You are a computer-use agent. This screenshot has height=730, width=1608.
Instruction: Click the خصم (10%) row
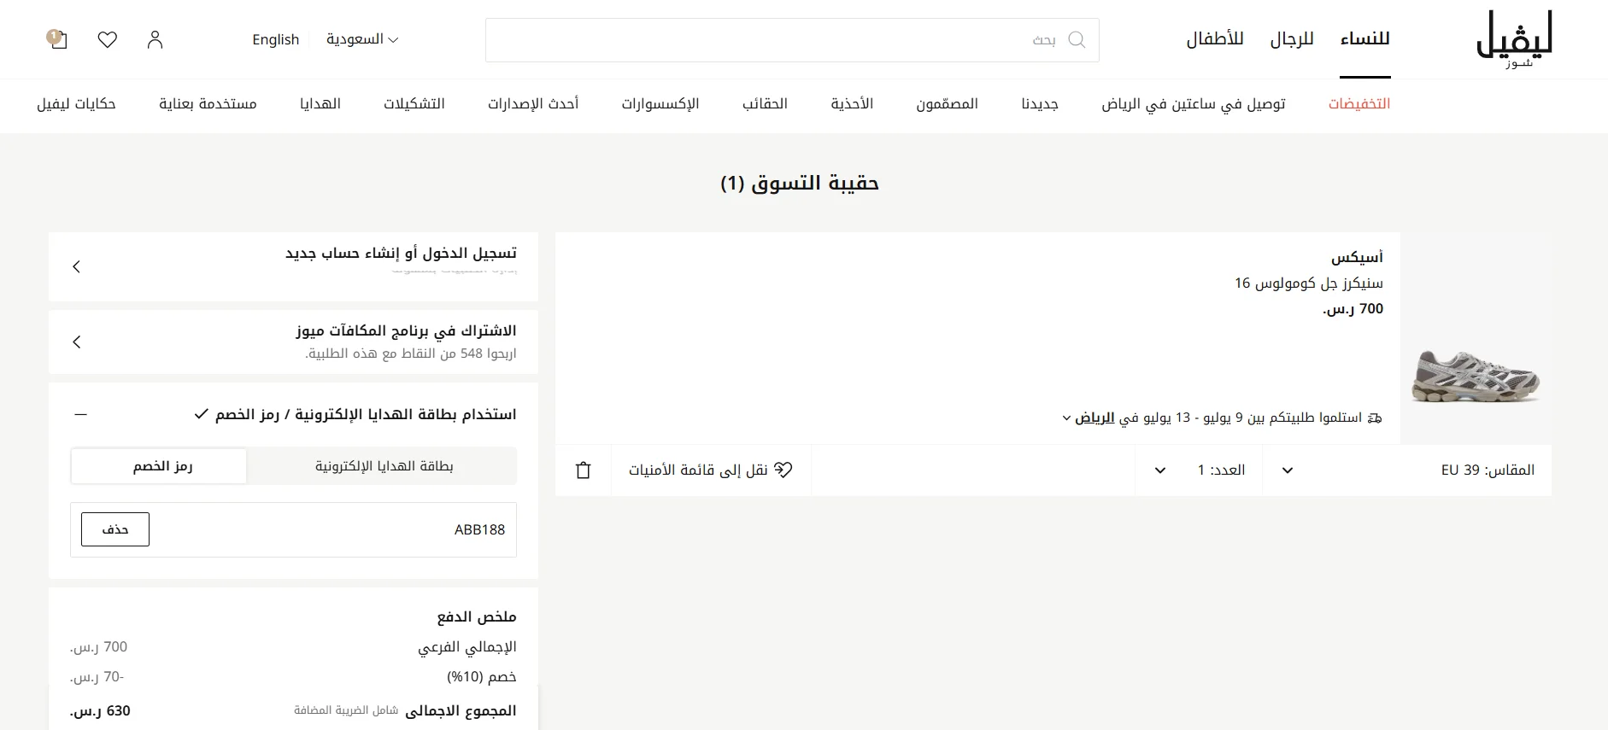[x=293, y=677]
